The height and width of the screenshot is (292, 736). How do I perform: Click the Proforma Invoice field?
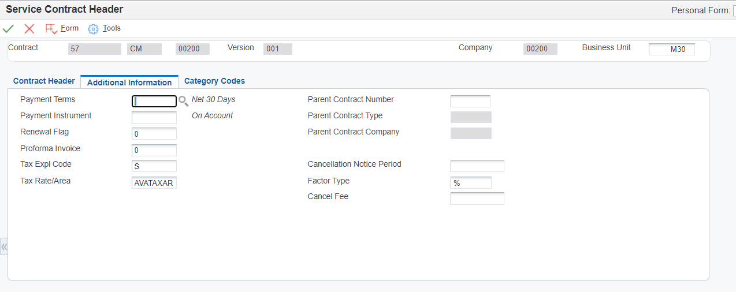(x=154, y=150)
